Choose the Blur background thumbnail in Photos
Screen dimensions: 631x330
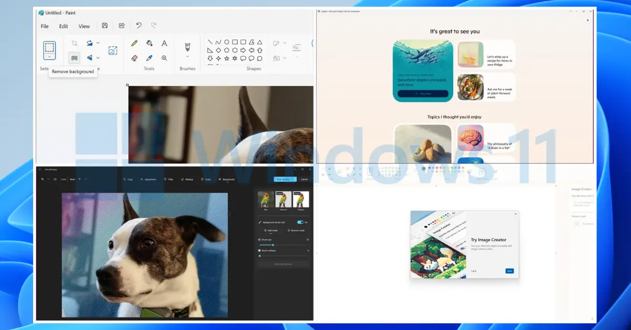[x=266, y=200]
